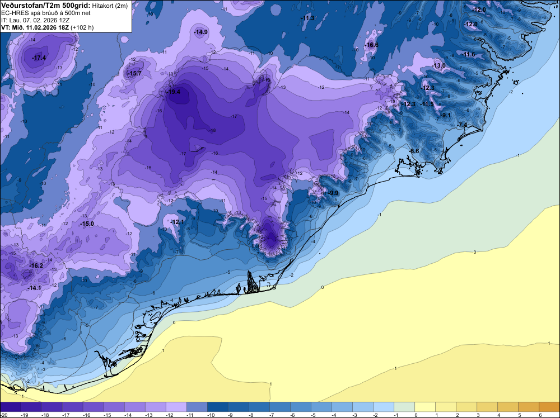
Task: Click the legend scale label 2
Action: (x=457, y=415)
